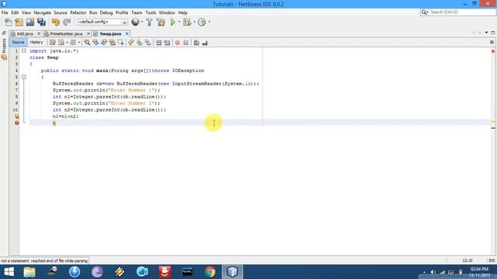The image size is (497, 279).
Task: Click the volume icon in system tray
Action: coord(433,272)
